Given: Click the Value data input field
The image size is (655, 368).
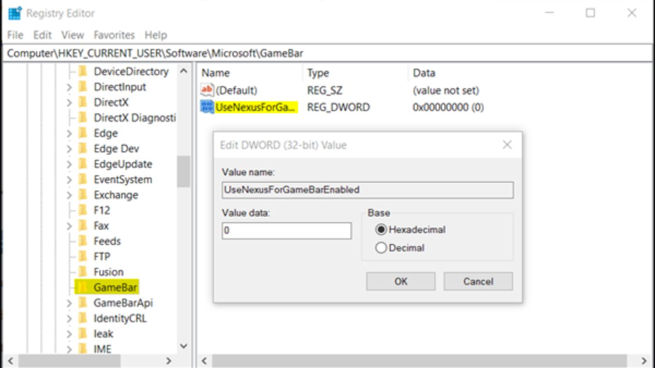Looking at the screenshot, I should [287, 231].
